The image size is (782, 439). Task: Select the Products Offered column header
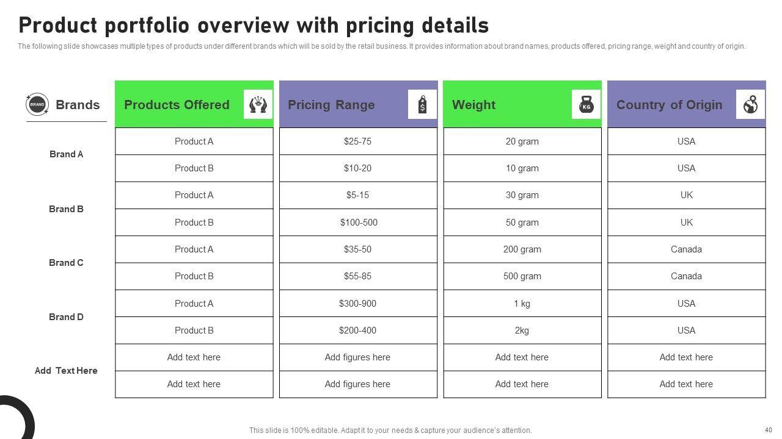click(x=177, y=105)
